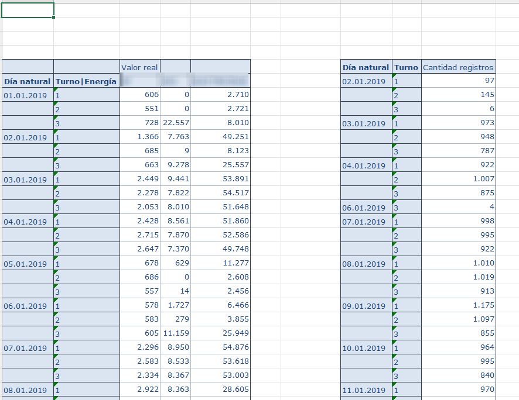The height and width of the screenshot is (400, 519).
Task: Select registros cell with value 787
Action: [x=459, y=151]
